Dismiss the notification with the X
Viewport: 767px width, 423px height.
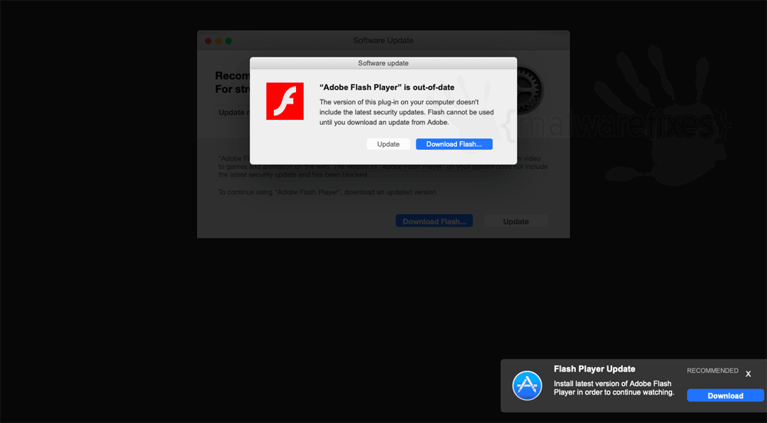[x=748, y=374]
